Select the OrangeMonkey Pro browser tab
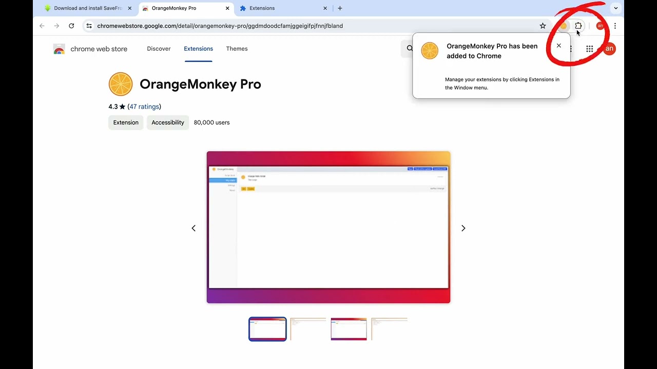This screenshot has width=657, height=369. pyautogui.click(x=186, y=8)
